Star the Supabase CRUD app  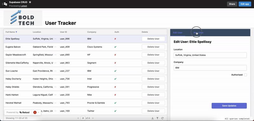30,2
